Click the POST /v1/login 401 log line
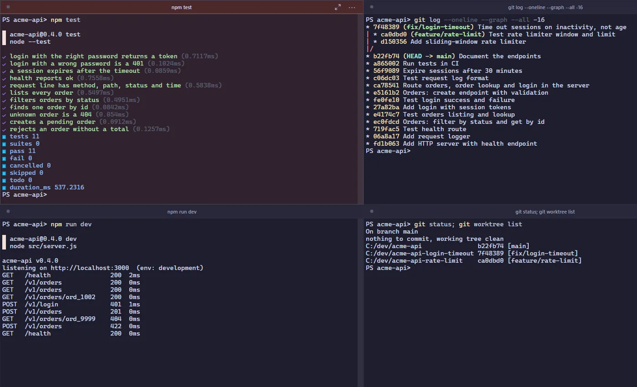The image size is (637, 387). [71, 304]
